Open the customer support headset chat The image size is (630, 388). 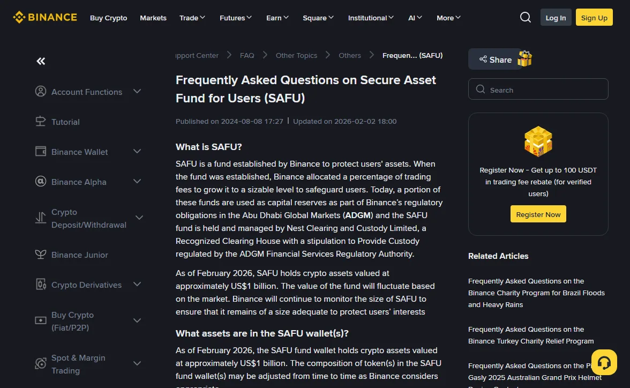tap(604, 362)
